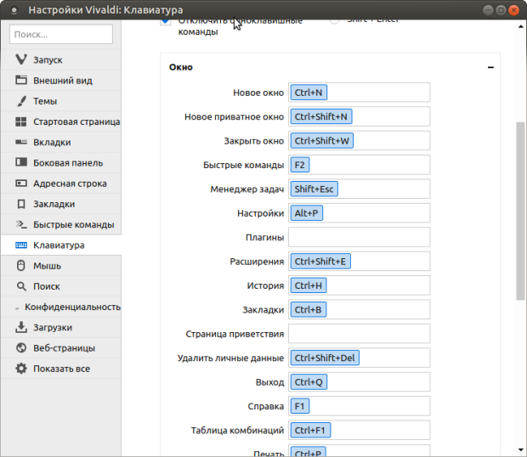Click Показать все in the sidebar
Image resolution: width=527 pixels, height=457 pixels.
coord(61,369)
